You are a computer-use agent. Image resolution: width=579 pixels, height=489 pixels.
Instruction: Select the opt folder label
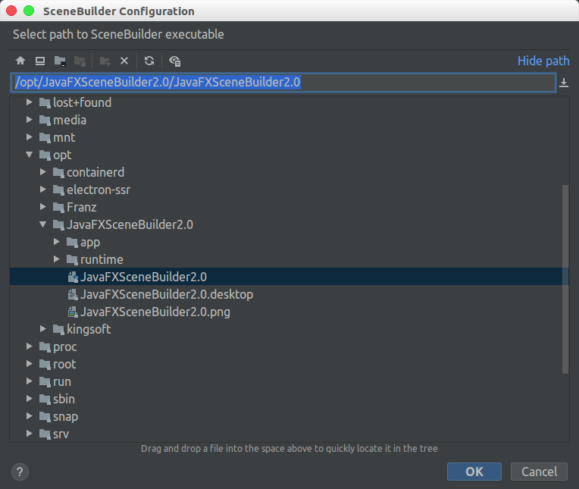point(62,155)
